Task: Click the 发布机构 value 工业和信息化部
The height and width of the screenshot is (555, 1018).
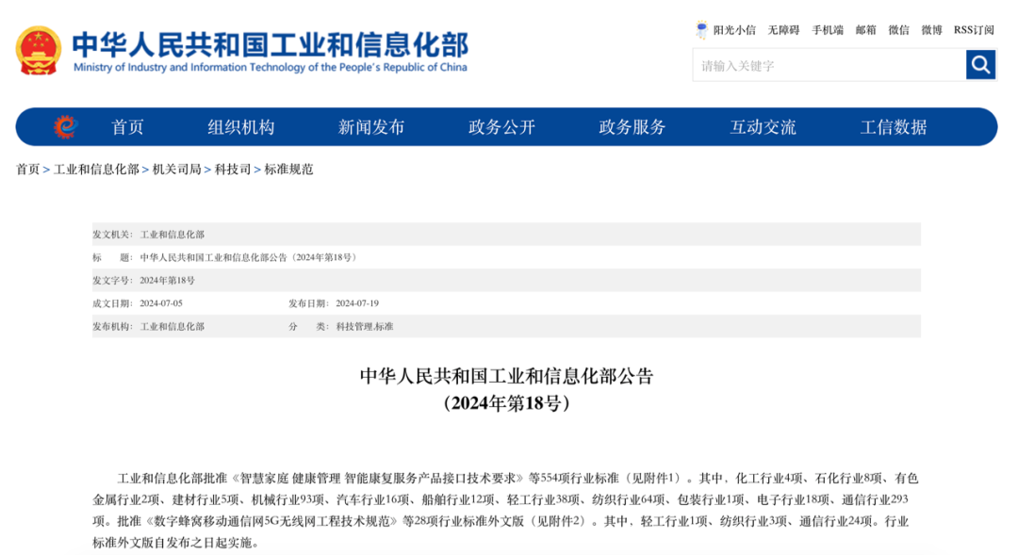Action: (x=172, y=327)
